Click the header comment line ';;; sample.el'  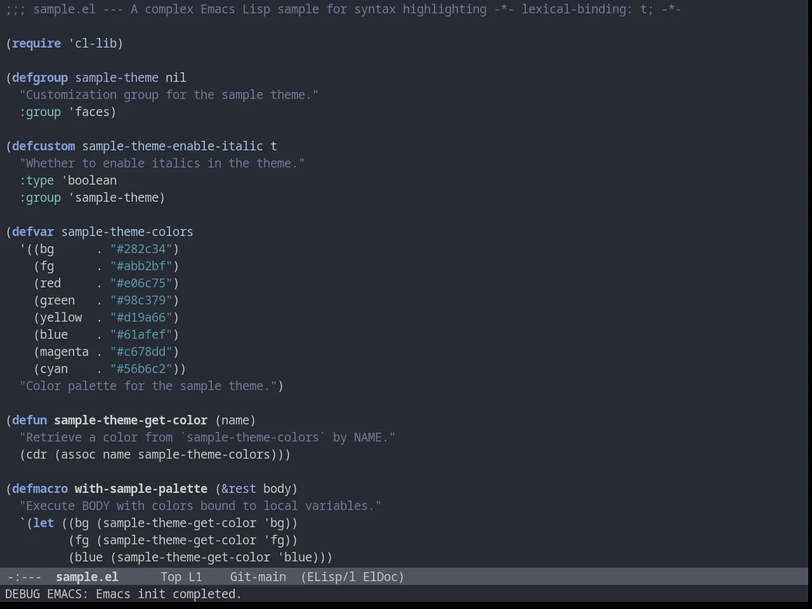(343, 9)
